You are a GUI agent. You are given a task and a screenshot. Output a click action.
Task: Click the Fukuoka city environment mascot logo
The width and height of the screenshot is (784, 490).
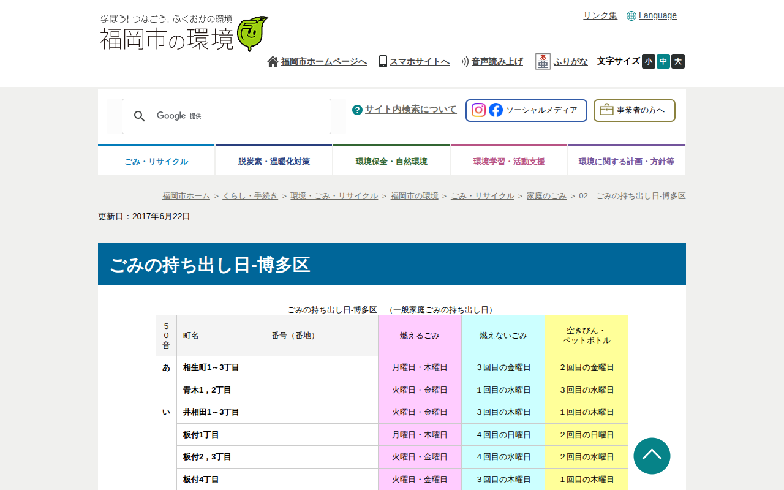coord(252,34)
